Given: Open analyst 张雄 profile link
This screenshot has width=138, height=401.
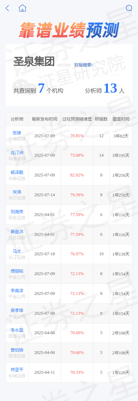Looking at the screenshot, I should coord(17,133).
